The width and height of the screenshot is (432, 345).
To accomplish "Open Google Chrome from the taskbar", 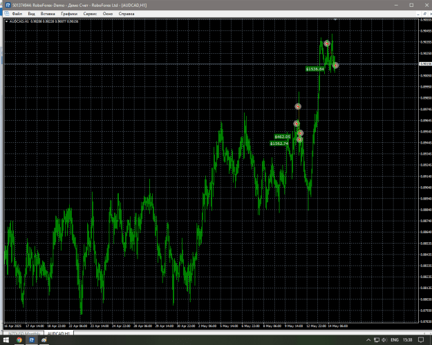I will [x=19, y=340].
